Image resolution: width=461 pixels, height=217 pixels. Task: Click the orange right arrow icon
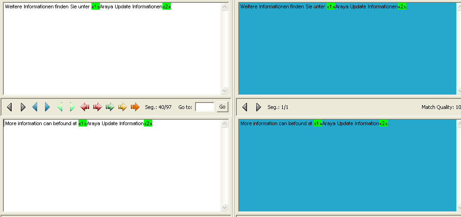pyautogui.click(x=135, y=107)
